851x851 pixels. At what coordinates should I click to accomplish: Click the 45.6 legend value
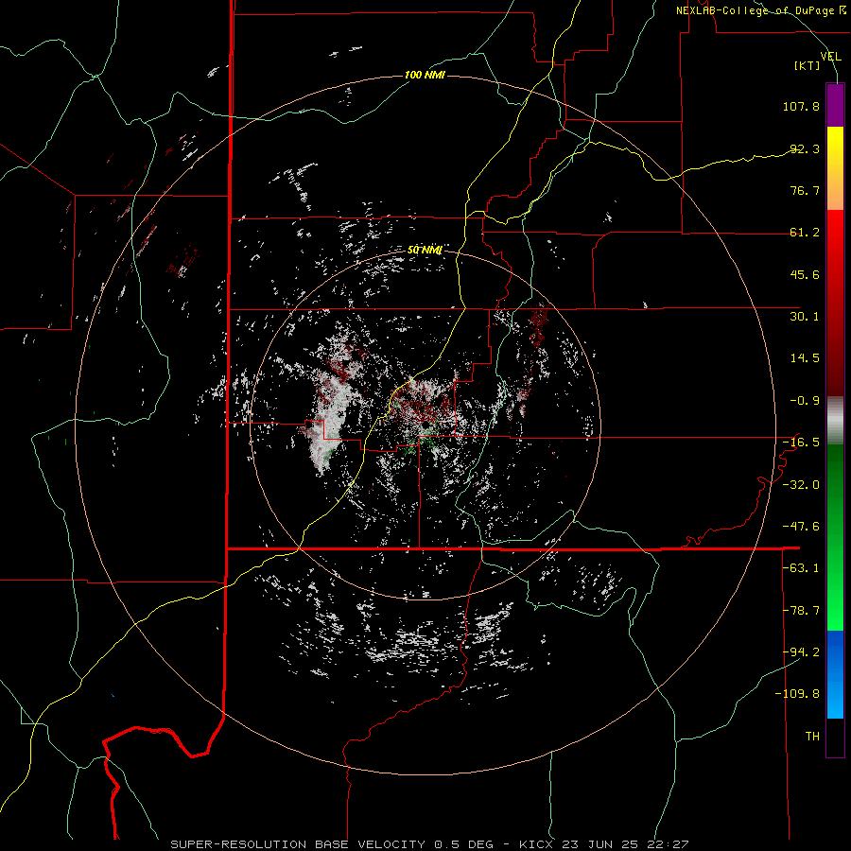805,274
